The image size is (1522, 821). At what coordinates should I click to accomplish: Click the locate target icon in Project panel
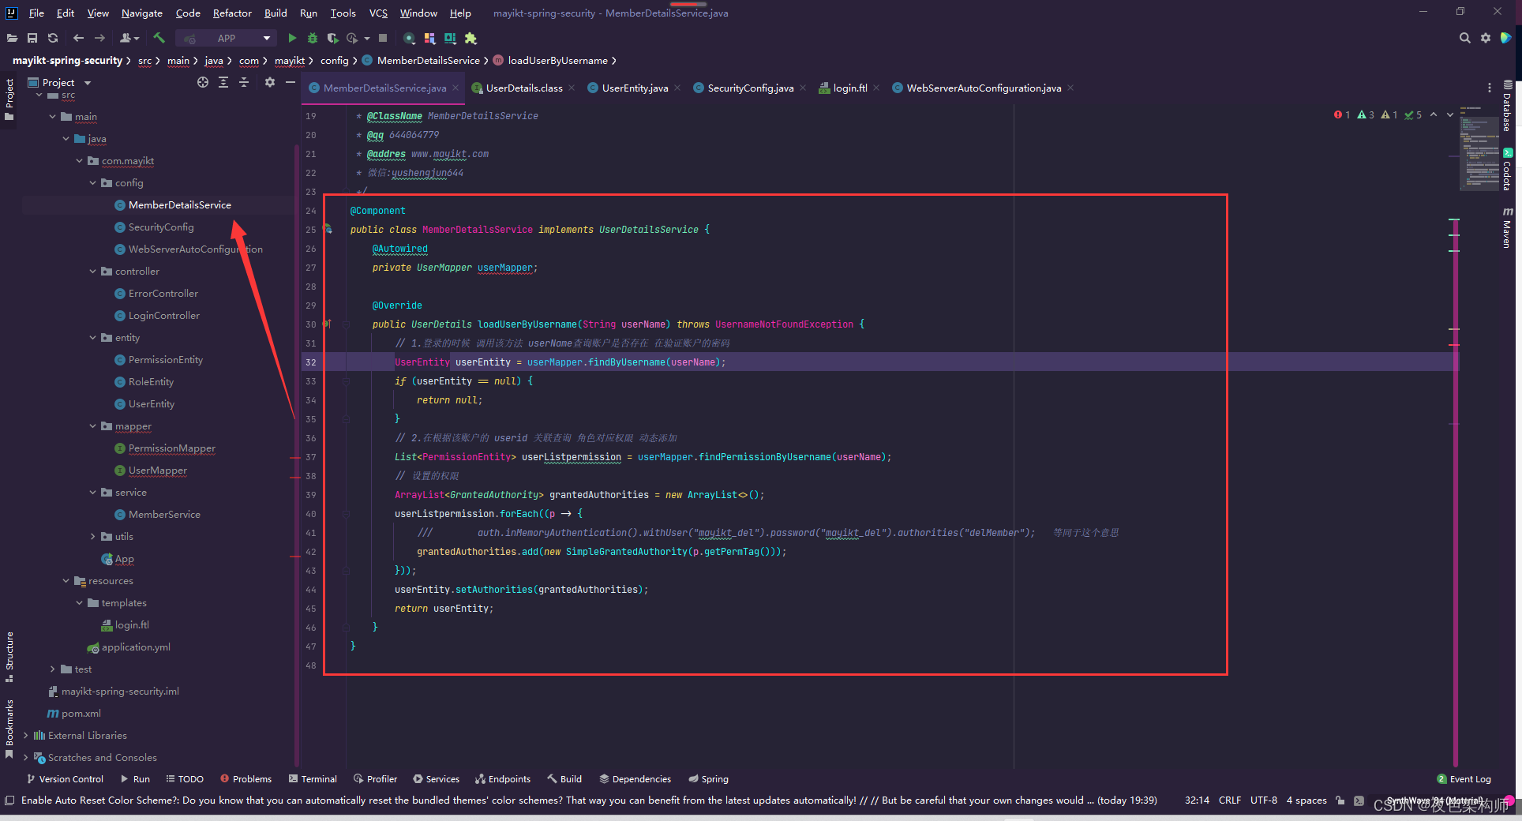tap(203, 82)
